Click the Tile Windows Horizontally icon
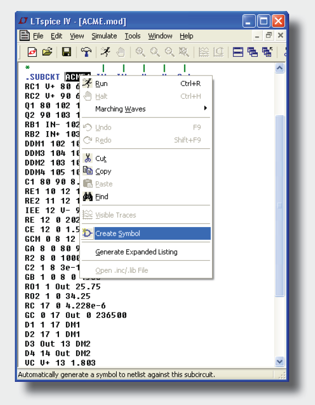This screenshot has width=315, height=405. pos(238,52)
